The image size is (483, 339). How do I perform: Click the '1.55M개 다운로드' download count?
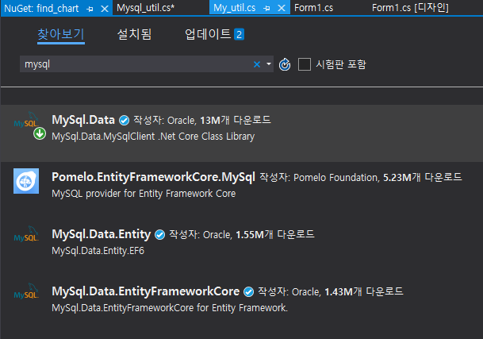click(275, 235)
